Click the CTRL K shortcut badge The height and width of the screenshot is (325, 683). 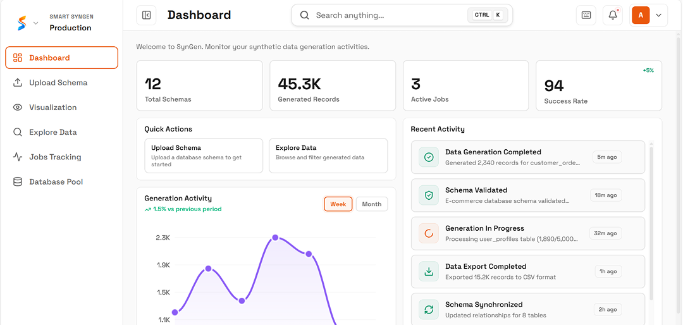(488, 15)
